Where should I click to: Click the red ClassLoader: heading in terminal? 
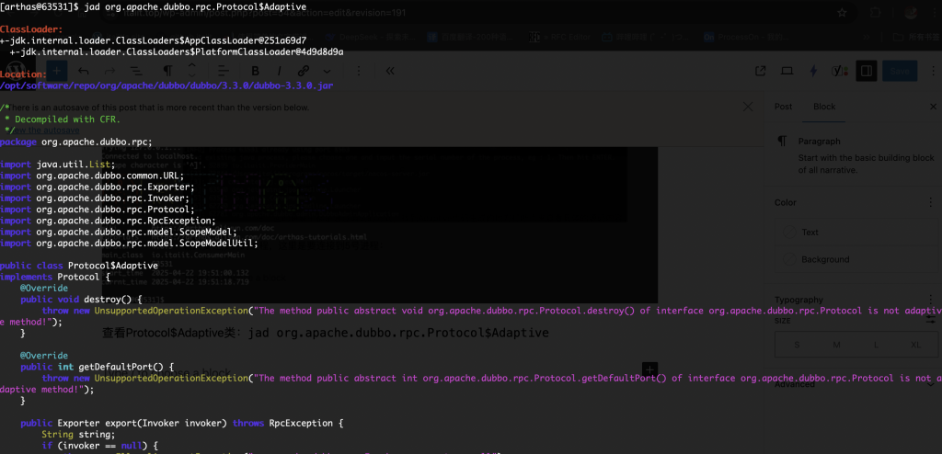pyautogui.click(x=31, y=28)
